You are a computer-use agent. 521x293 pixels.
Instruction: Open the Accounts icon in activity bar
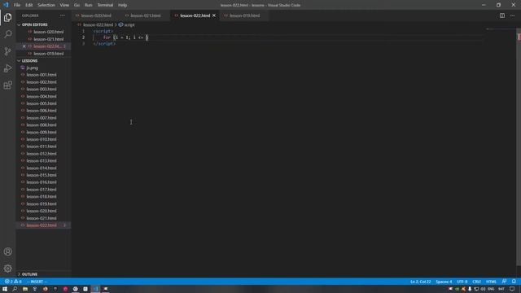pos(7,251)
